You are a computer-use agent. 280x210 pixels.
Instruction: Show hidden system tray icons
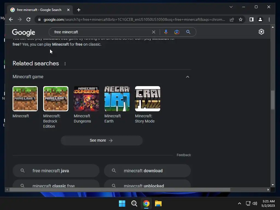point(240,203)
